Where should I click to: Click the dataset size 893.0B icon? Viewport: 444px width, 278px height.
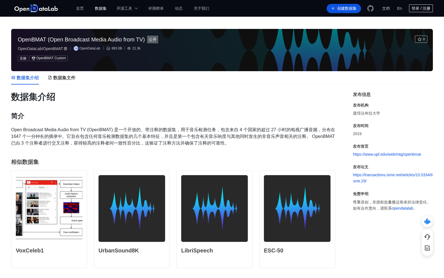pos(108,48)
